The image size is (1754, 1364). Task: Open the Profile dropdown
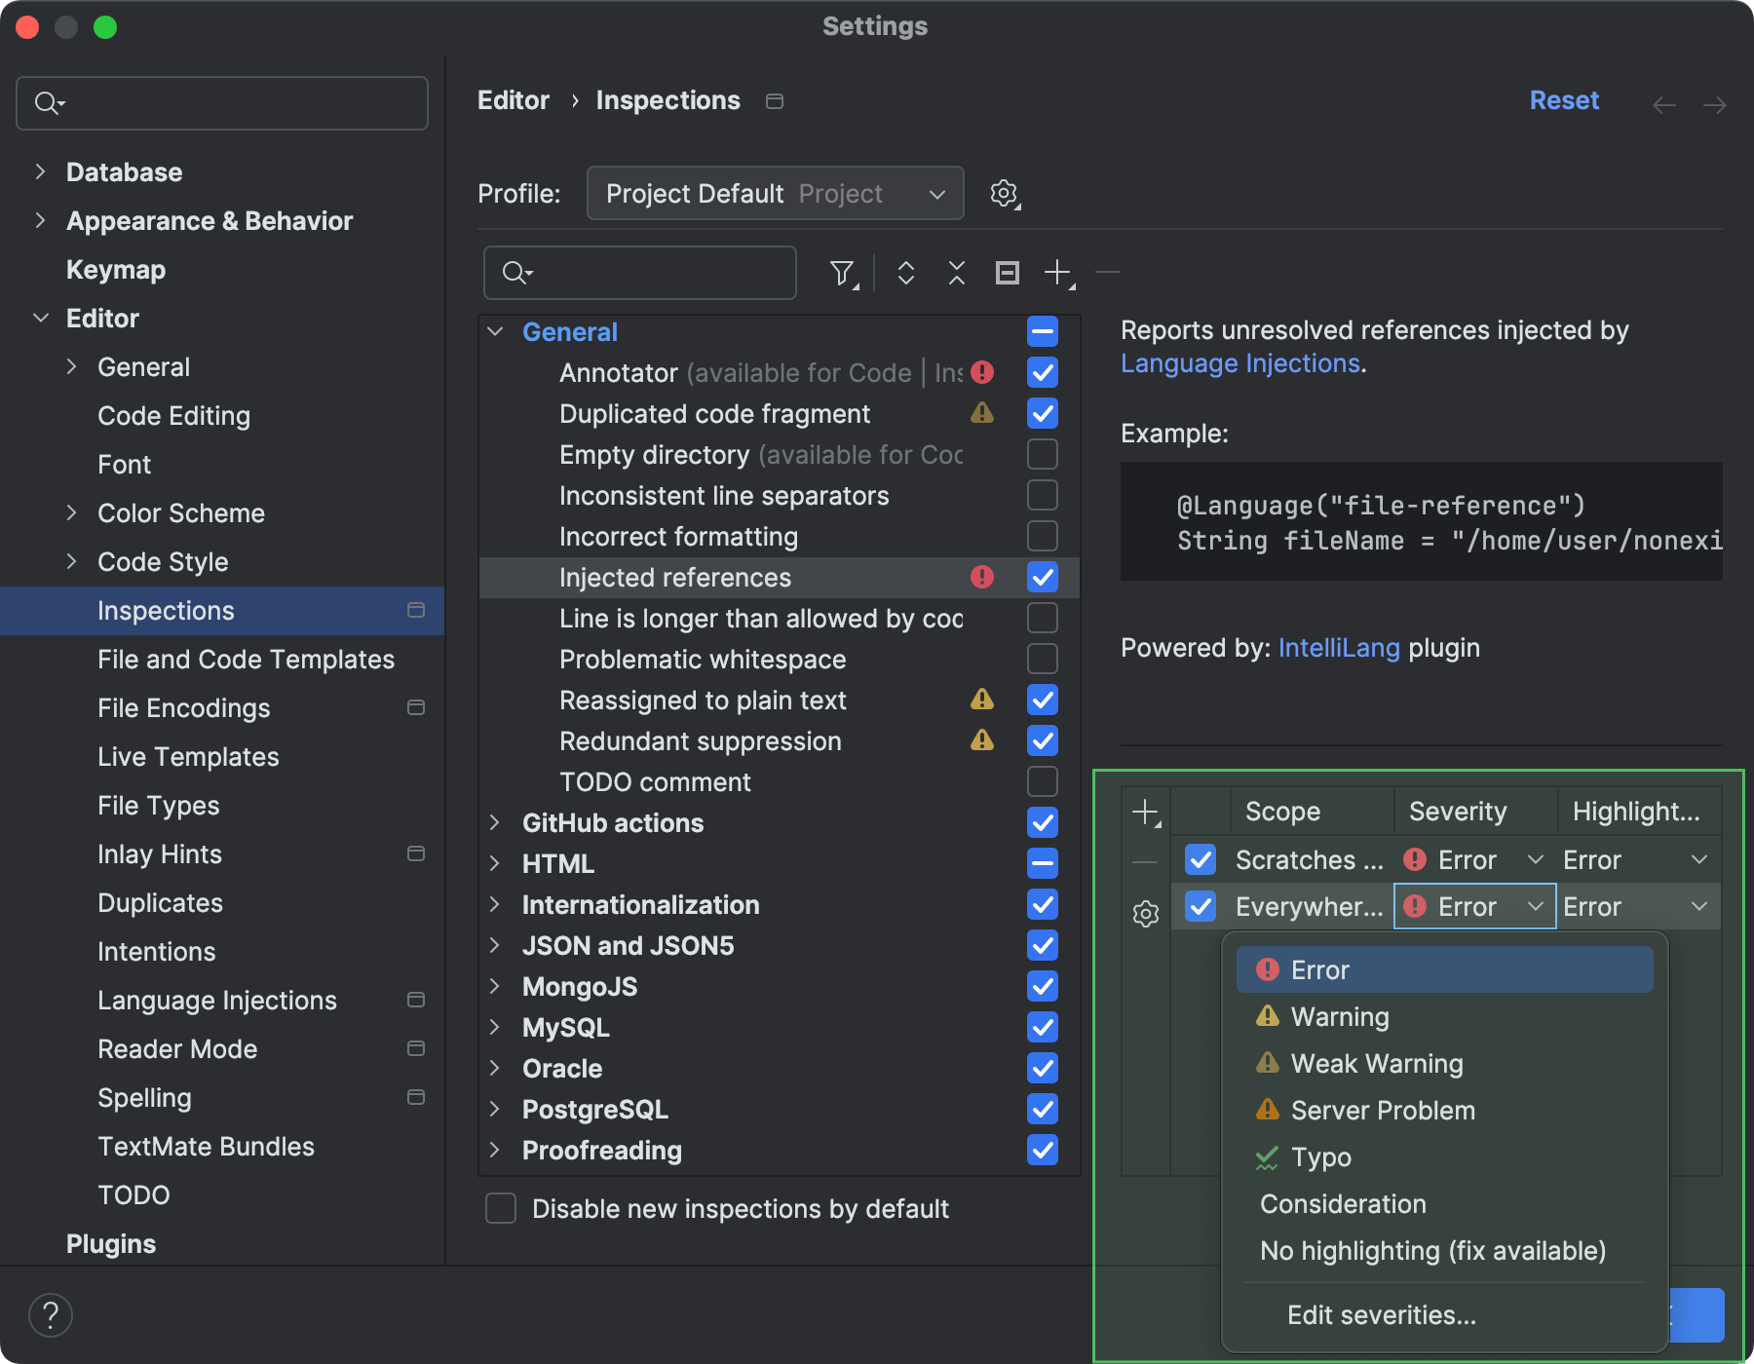(776, 193)
